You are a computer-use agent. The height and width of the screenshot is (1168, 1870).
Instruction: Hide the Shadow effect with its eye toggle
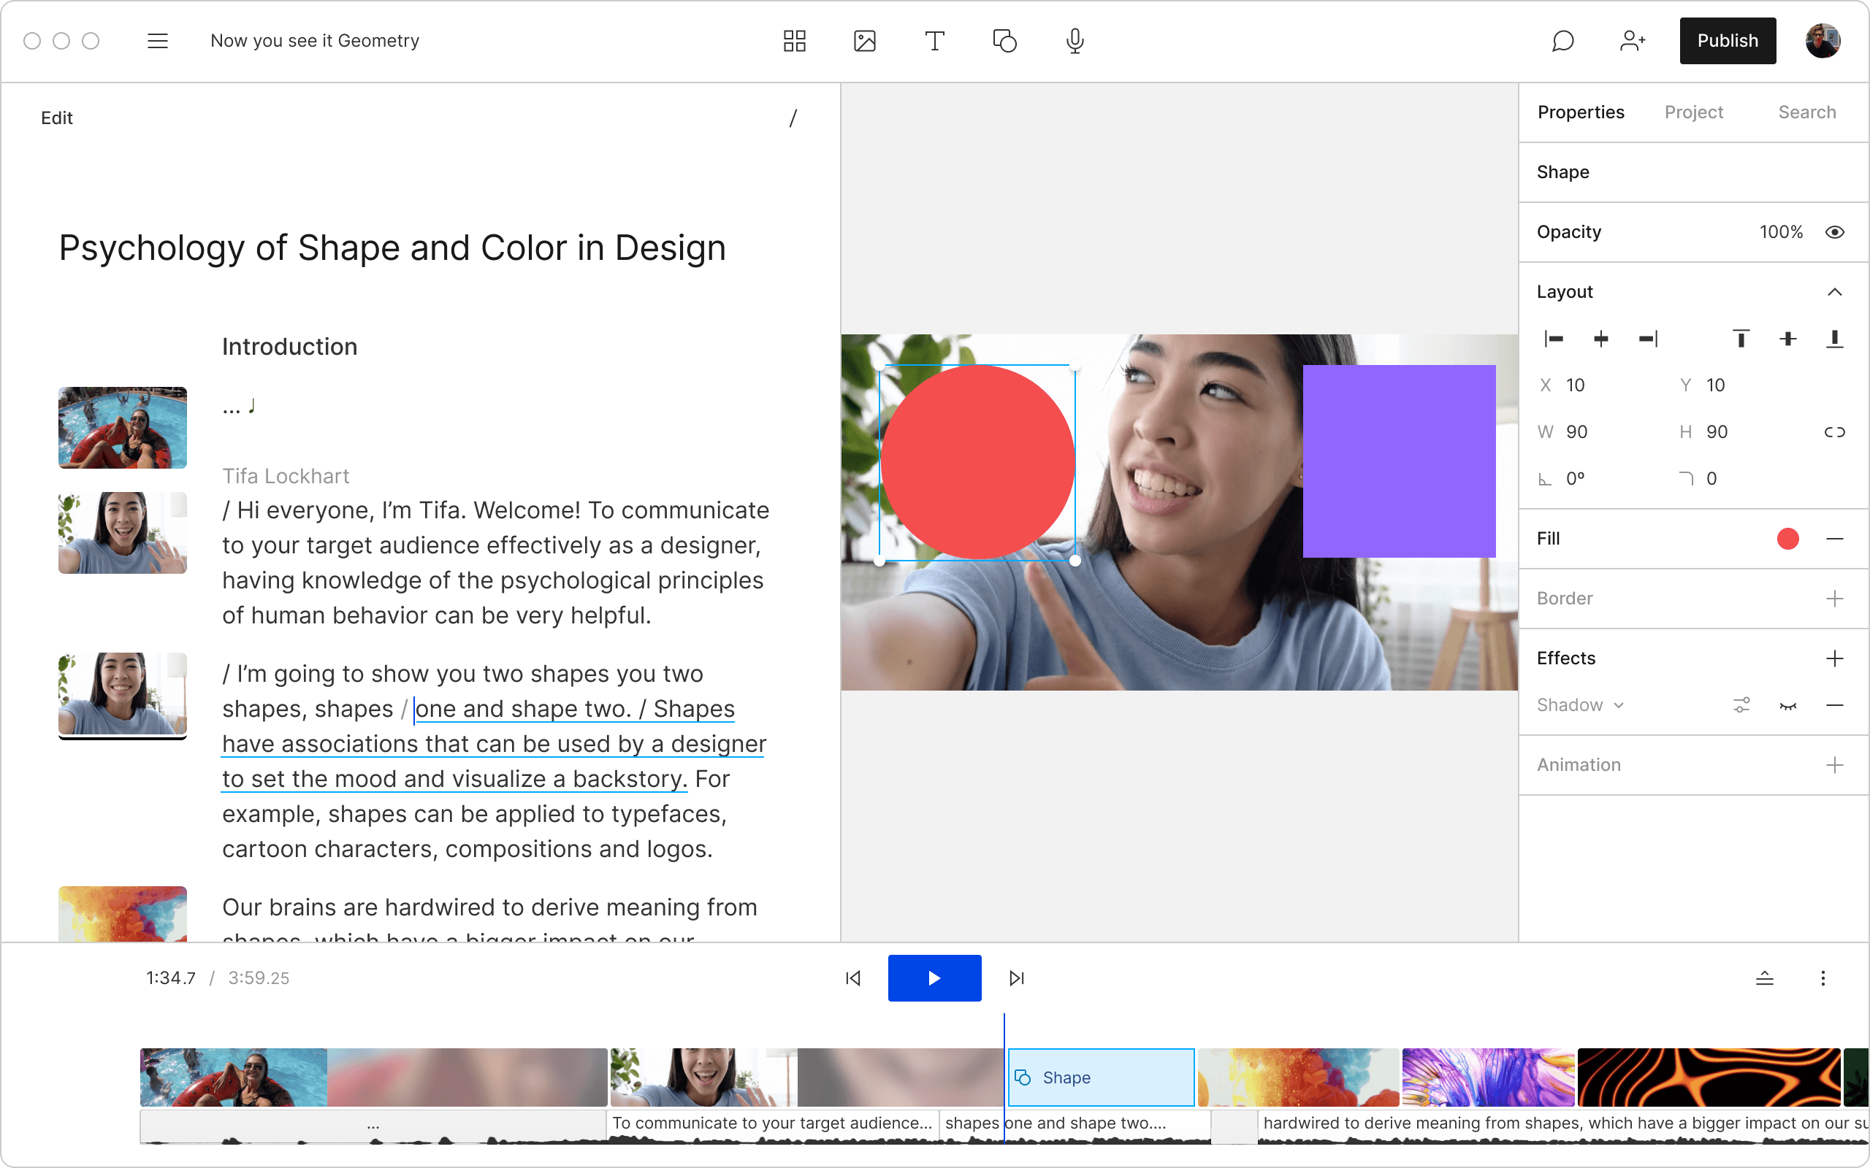pos(1790,704)
